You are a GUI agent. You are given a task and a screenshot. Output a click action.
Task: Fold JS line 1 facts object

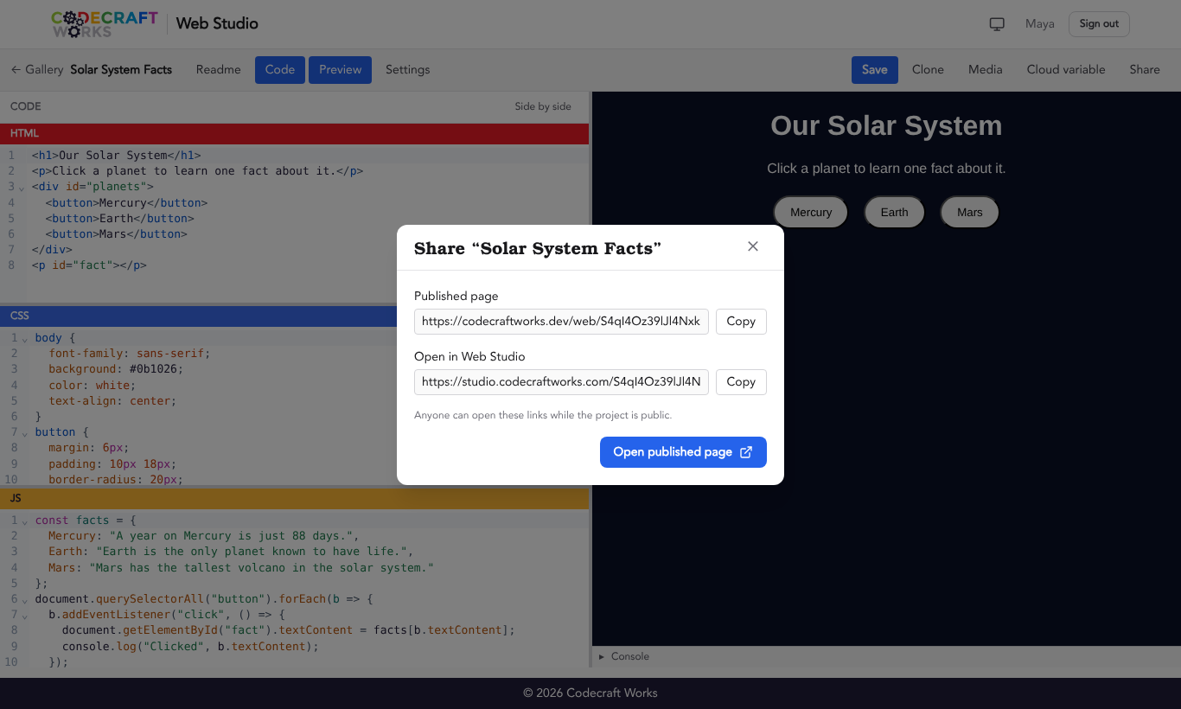pos(24,521)
